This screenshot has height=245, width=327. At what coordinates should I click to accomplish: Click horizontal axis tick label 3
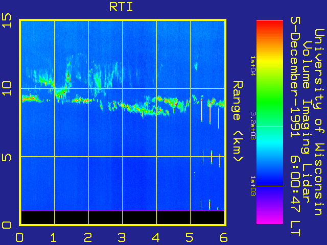tap(122, 237)
